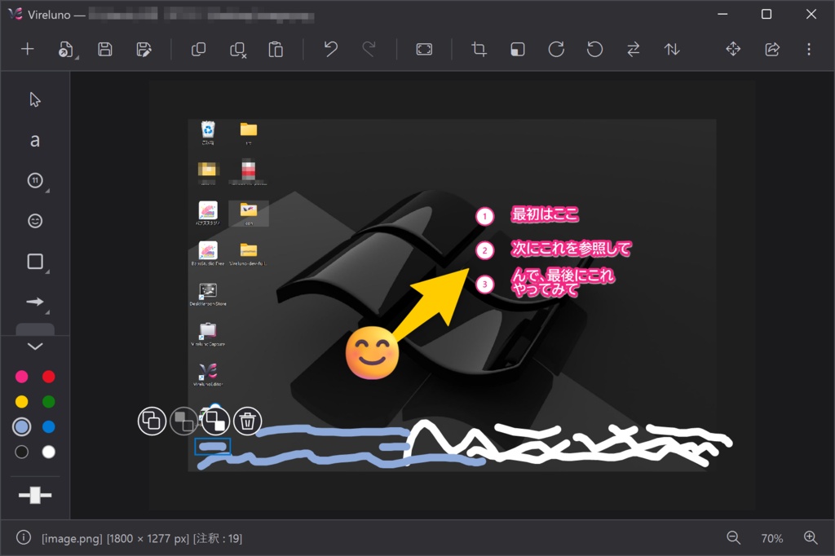Expand more tools with the sidebar chevron
Screen dimensions: 835x556
(35, 346)
